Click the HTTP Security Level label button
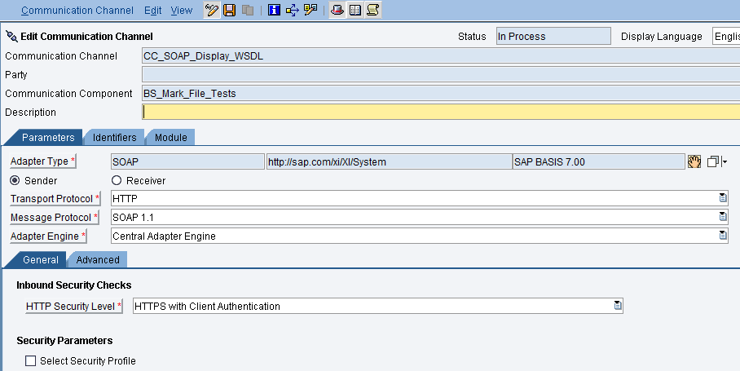The width and height of the screenshot is (740, 371). pyautogui.click(x=73, y=306)
